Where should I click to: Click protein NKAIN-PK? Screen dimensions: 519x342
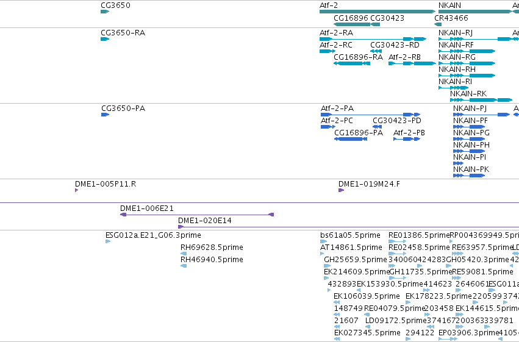pos(471,169)
